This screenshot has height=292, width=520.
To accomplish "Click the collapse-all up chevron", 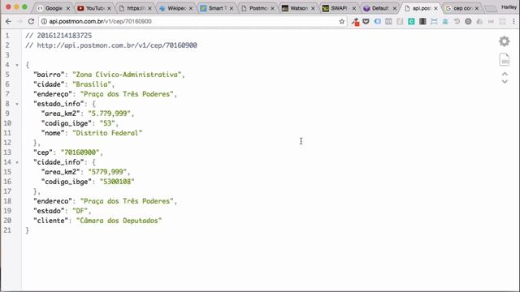I will [505, 74].
